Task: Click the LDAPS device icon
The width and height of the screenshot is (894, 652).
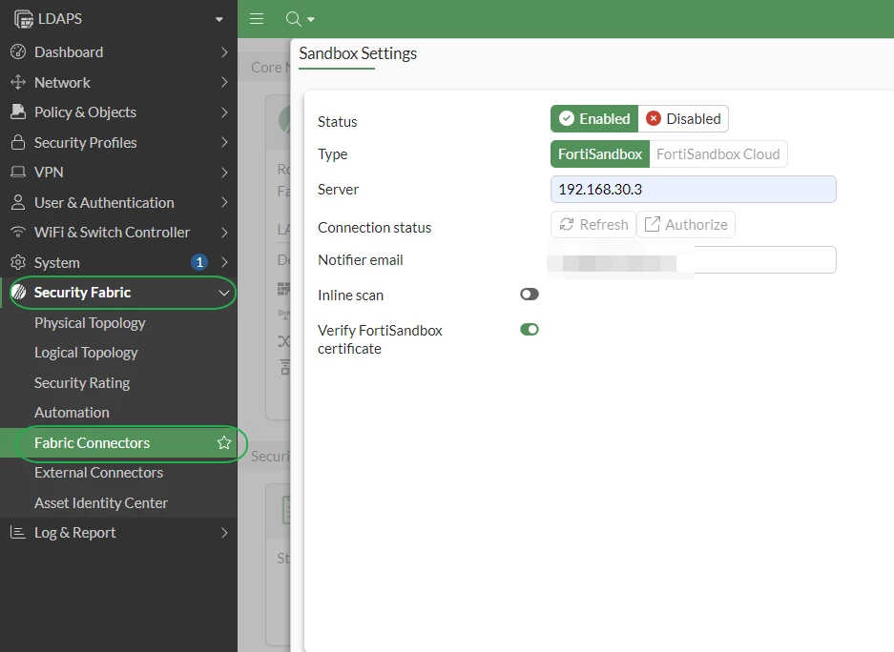Action: pos(24,19)
